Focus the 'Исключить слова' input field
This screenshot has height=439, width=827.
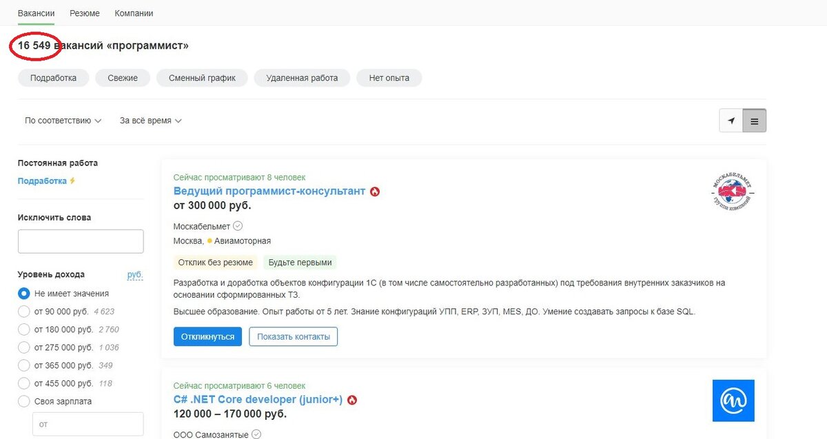pyautogui.click(x=81, y=241)
